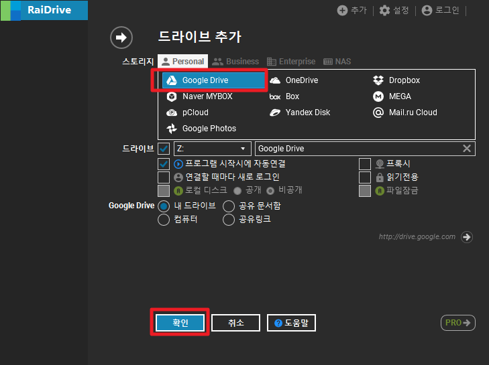
Task: Click the back arrow circle icon
Action: tap(121, 38)
